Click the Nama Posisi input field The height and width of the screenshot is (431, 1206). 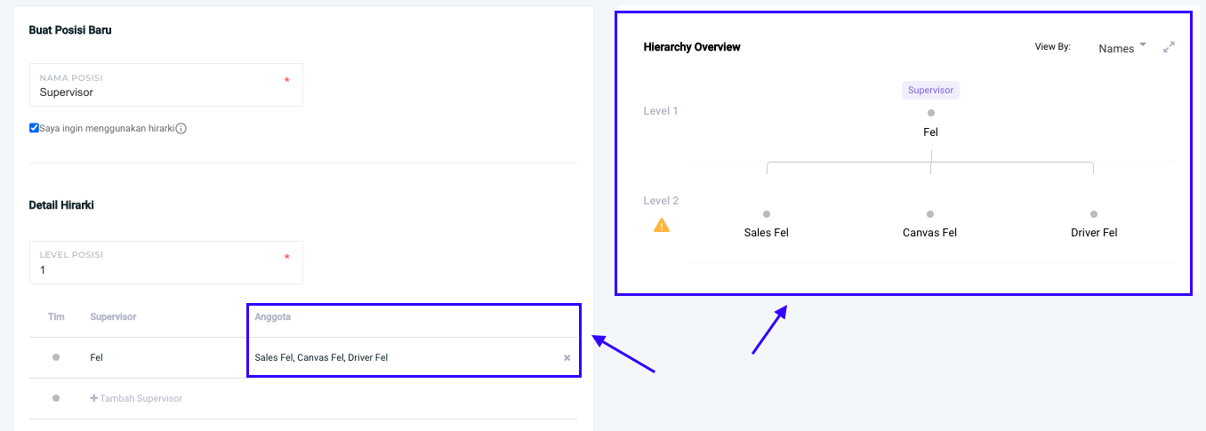pyautogui.click(x=160, y=92)
